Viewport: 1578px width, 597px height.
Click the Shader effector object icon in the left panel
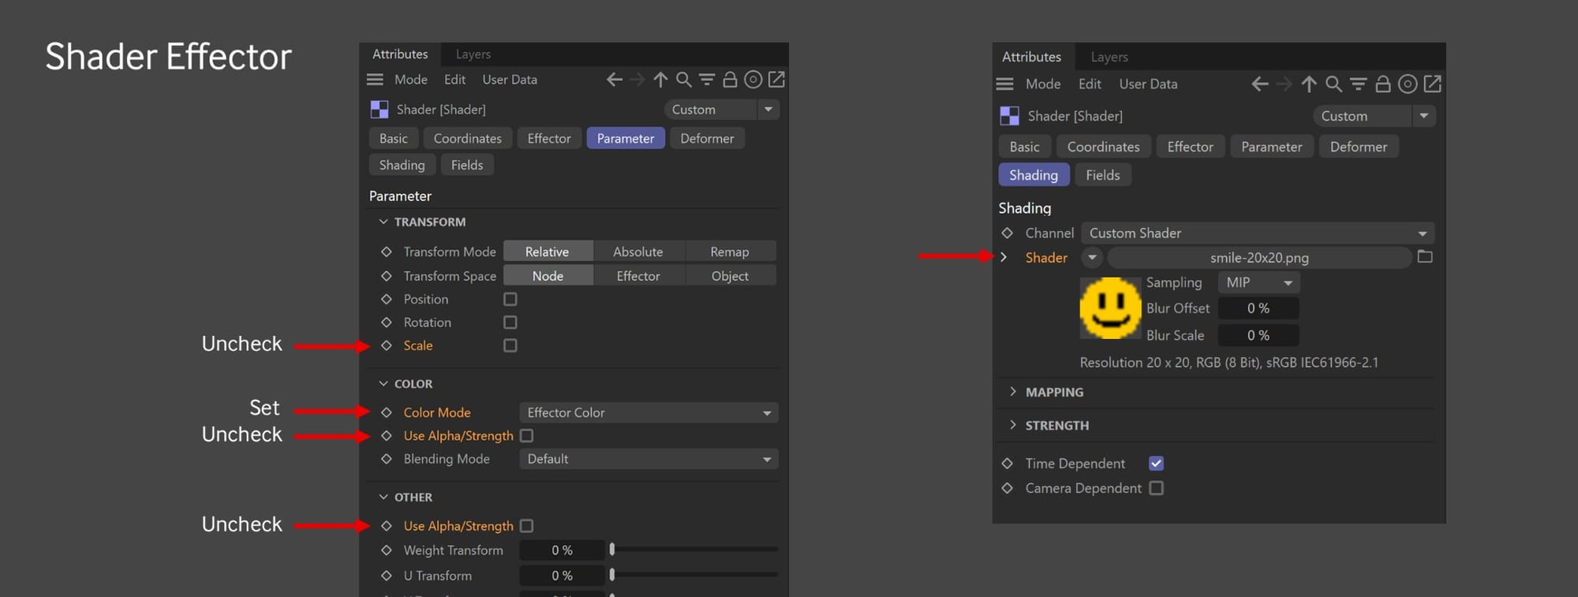pyautogui.click(x=380, y=110)
